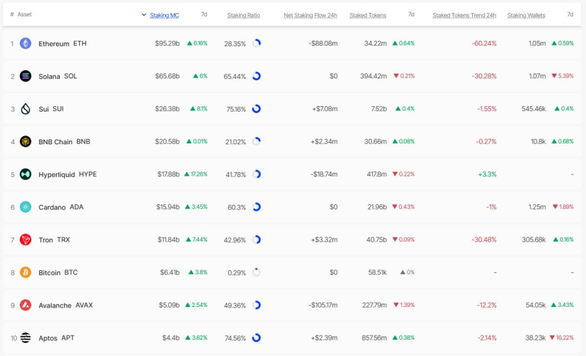Open the Avalanche AVAX asset link
Image resolution: width=586 pixels, height=356 pixels.
(65, 305)
